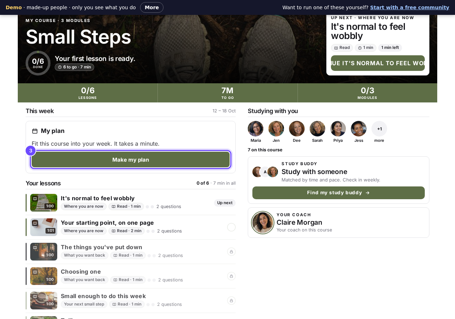The height and width of the screenshot is (319, 455).
Task: Open Start with a free community link
Action: pos(409,7)
